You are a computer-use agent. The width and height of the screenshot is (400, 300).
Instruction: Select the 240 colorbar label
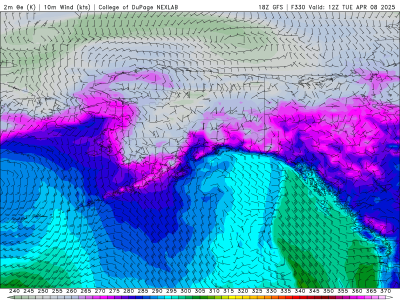[14, 291]
